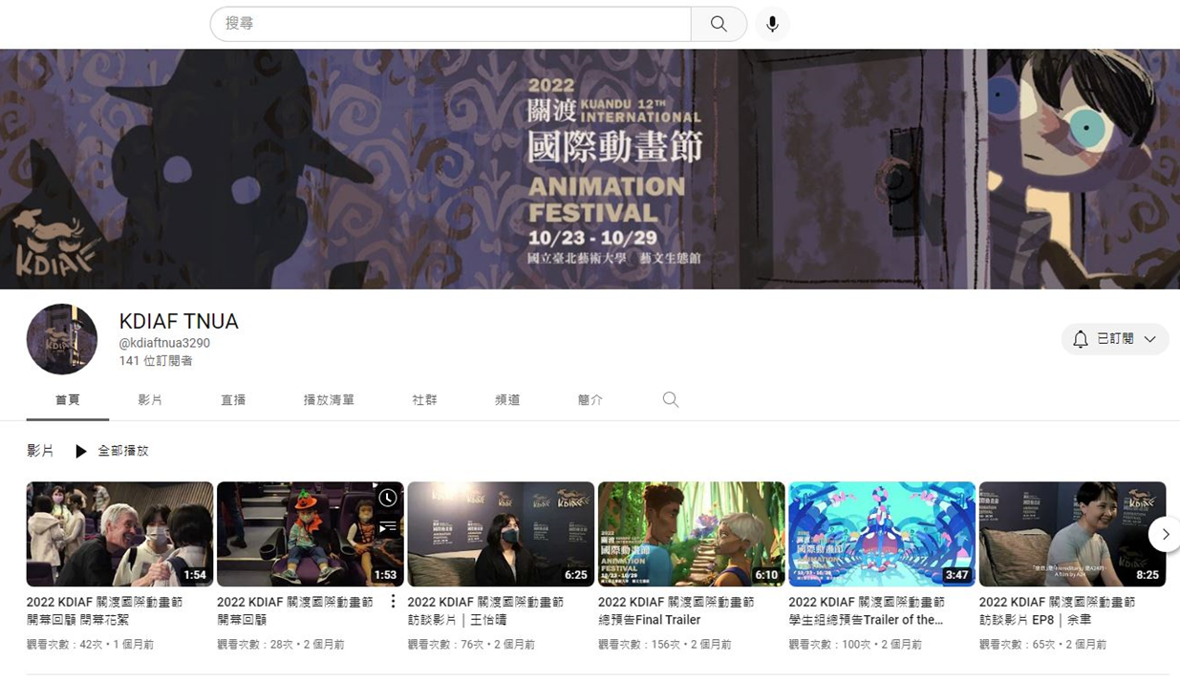
Task: Click the search magnifier button
Action: (719, 24)
